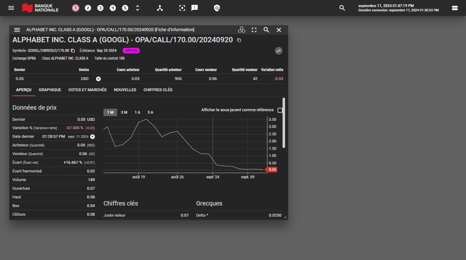Click the -37.500 % variation value

coord(75,128)
